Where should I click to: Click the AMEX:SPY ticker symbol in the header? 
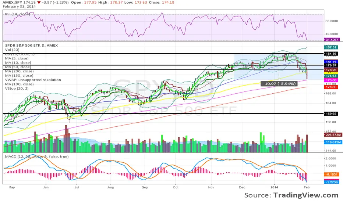click(x=13, y=3)
